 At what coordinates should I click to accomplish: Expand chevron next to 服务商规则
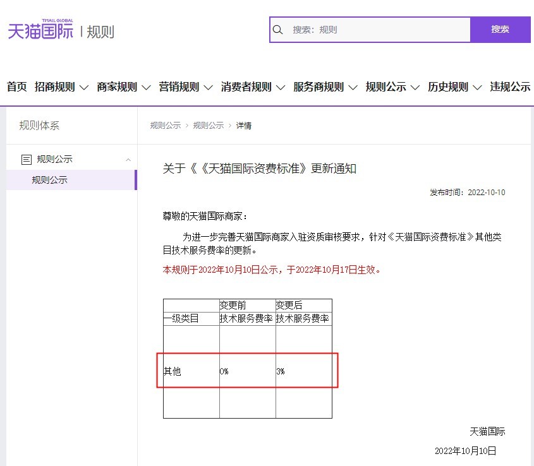click(353, 88)
